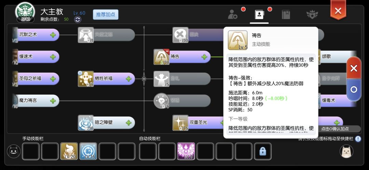Select the 暗之障壁 skill icon
The width and height of the screenshot is (369, 170).
click(x=86, y=123)
